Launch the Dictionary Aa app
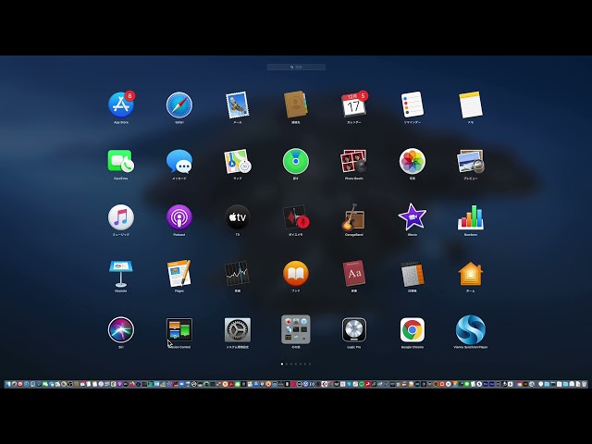The width and height of the screenshot is (592, 444). pyautogui.click(x=353, y=274)
